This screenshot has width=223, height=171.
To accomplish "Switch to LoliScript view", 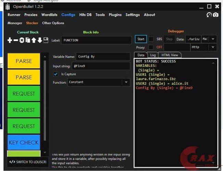I will point(28,162).
